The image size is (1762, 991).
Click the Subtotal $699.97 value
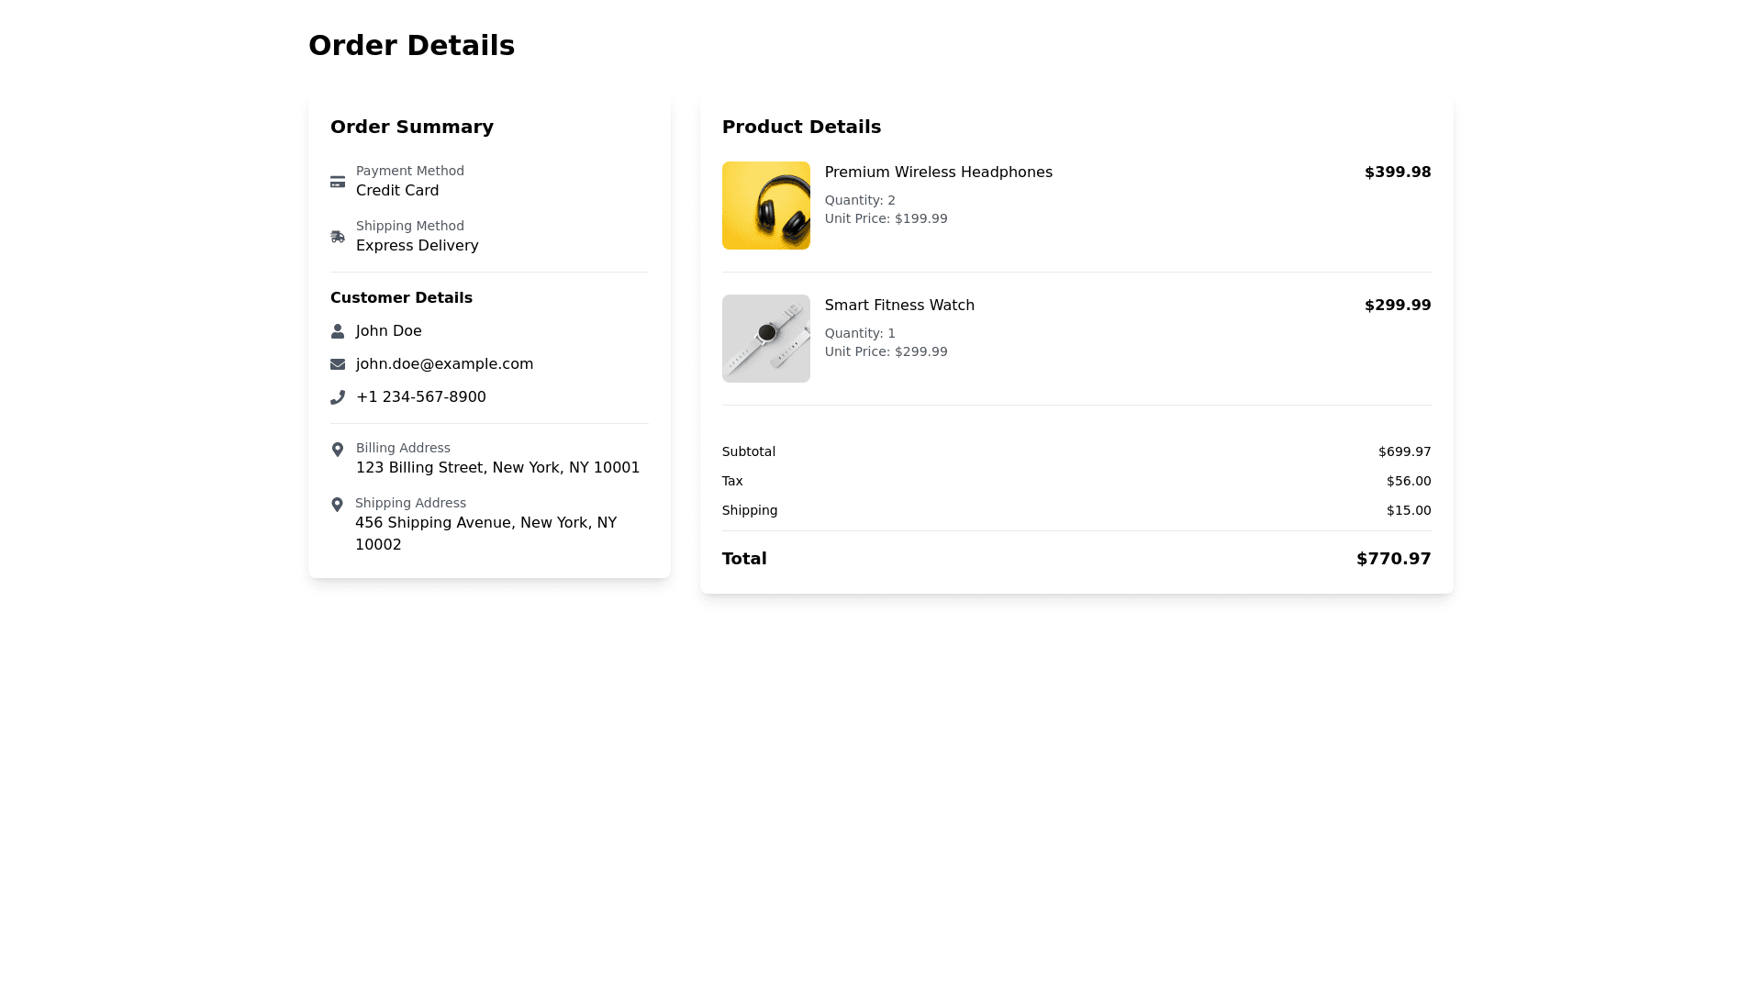pyautogui.click(x=1404, y=451)
